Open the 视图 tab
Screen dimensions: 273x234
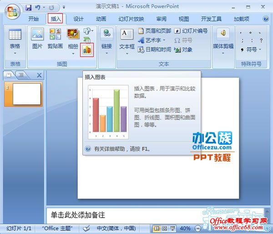(184, 19)
